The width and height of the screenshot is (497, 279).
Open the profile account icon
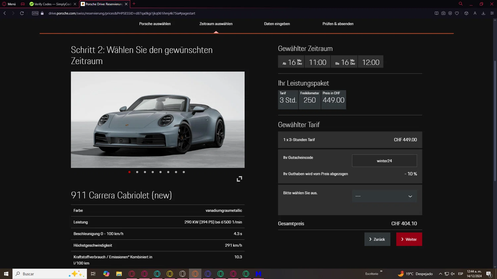click(x=475, y=13)
